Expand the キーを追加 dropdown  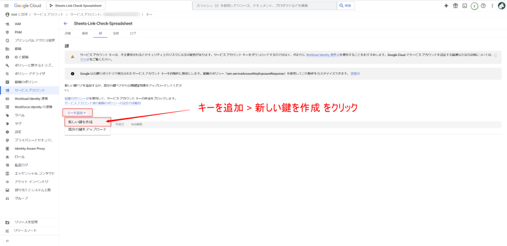coord(76,113)
